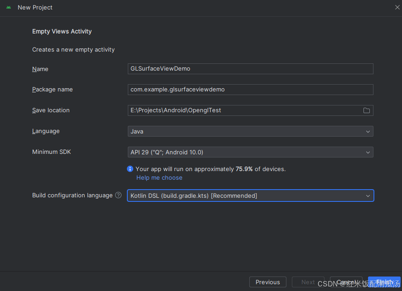
Task: Open the "Help me choose" link
Action: click(159, 178)
